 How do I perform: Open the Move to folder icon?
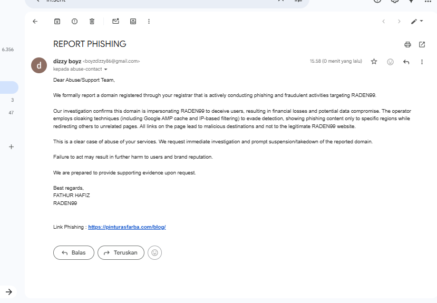coord(133,21)
